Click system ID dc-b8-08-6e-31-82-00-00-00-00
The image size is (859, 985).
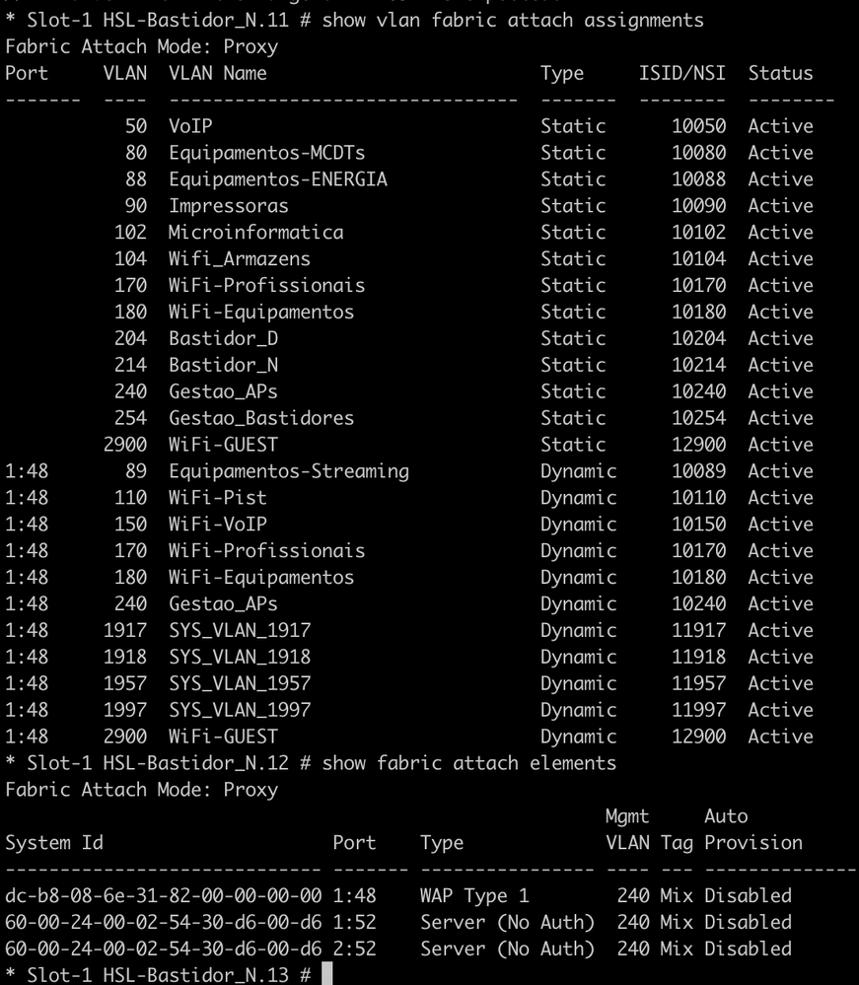(163, 896)
